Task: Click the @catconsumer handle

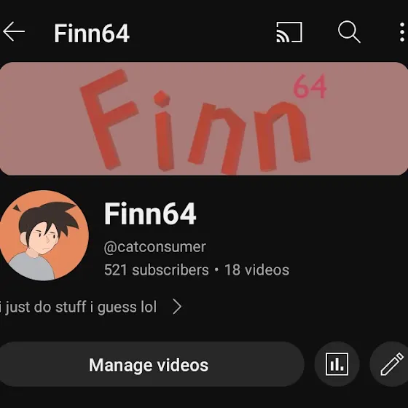Action: 154,247
